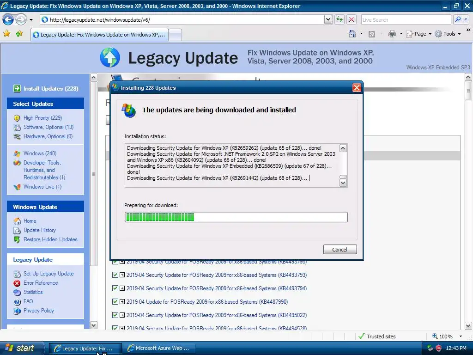The image size is (473, 355).
Task: Click the IE Home toolbar icon
Action: (352, 34)
